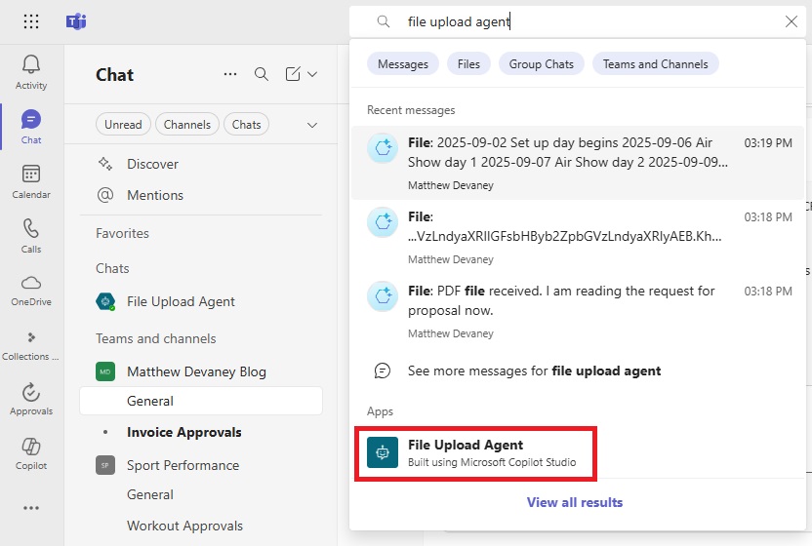Open the Approvals app icon
The width and height of the screenshot is (812, 546).
31,392
